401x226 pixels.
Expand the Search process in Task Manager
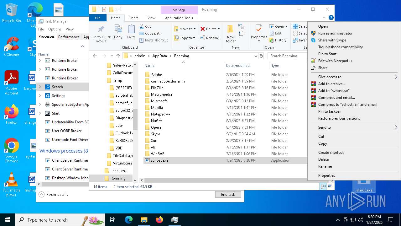point(40,87)
